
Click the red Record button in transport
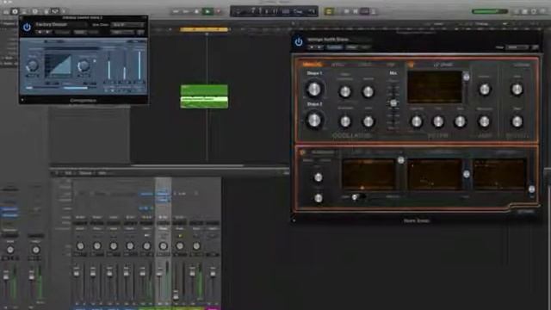click(x=218, y=11)
